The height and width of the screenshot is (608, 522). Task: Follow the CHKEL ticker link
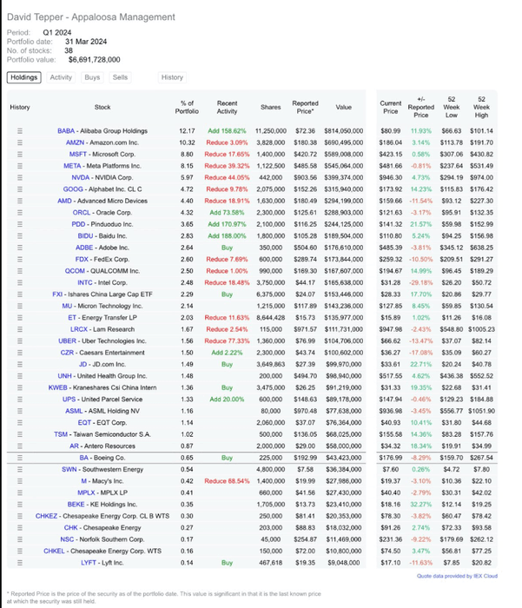click(x=54, y=551)
